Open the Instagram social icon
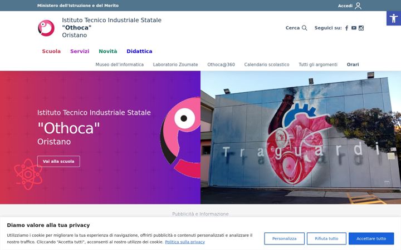Image resolution: width=401 pixels, height=250 pixels. click(361, 28)
